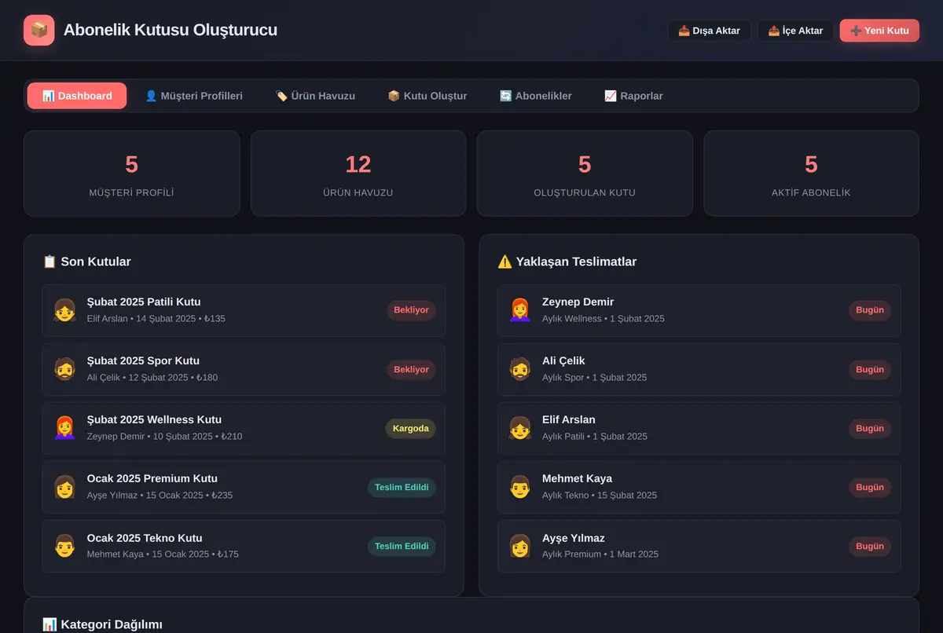Click Zeynep Demir avatar in upcoming deliveries

pos(519,310)
